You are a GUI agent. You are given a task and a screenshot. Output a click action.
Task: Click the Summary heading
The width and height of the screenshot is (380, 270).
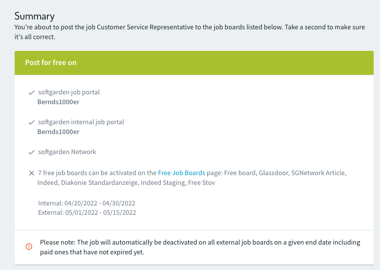(34, 16)
